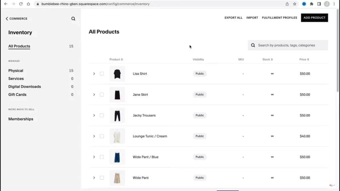Click the browser back arrow
Screen dimensions: 340x191
pos(6,4)
